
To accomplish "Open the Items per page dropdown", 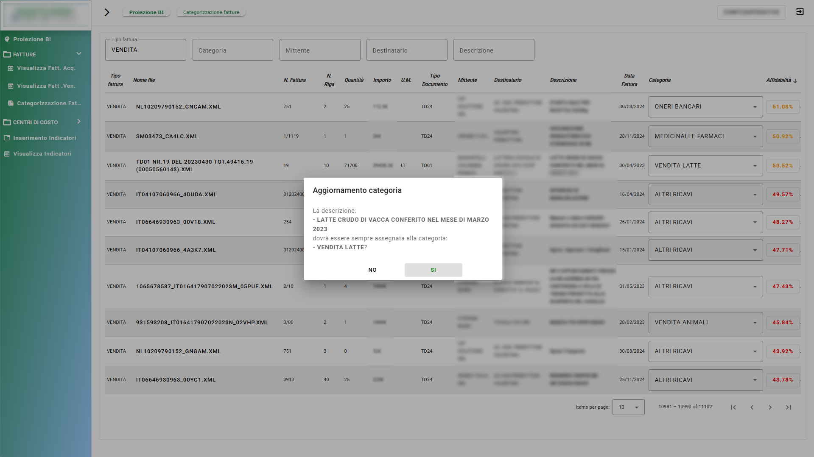I will 628,407.
